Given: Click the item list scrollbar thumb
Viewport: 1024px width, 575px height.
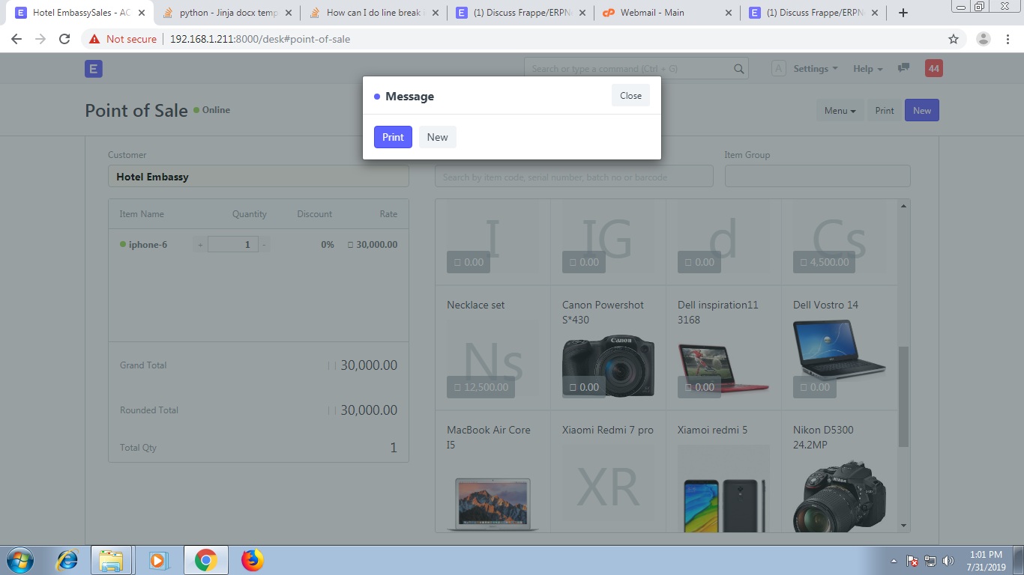Looking at the screenshot, I should (x=903, y=397).
